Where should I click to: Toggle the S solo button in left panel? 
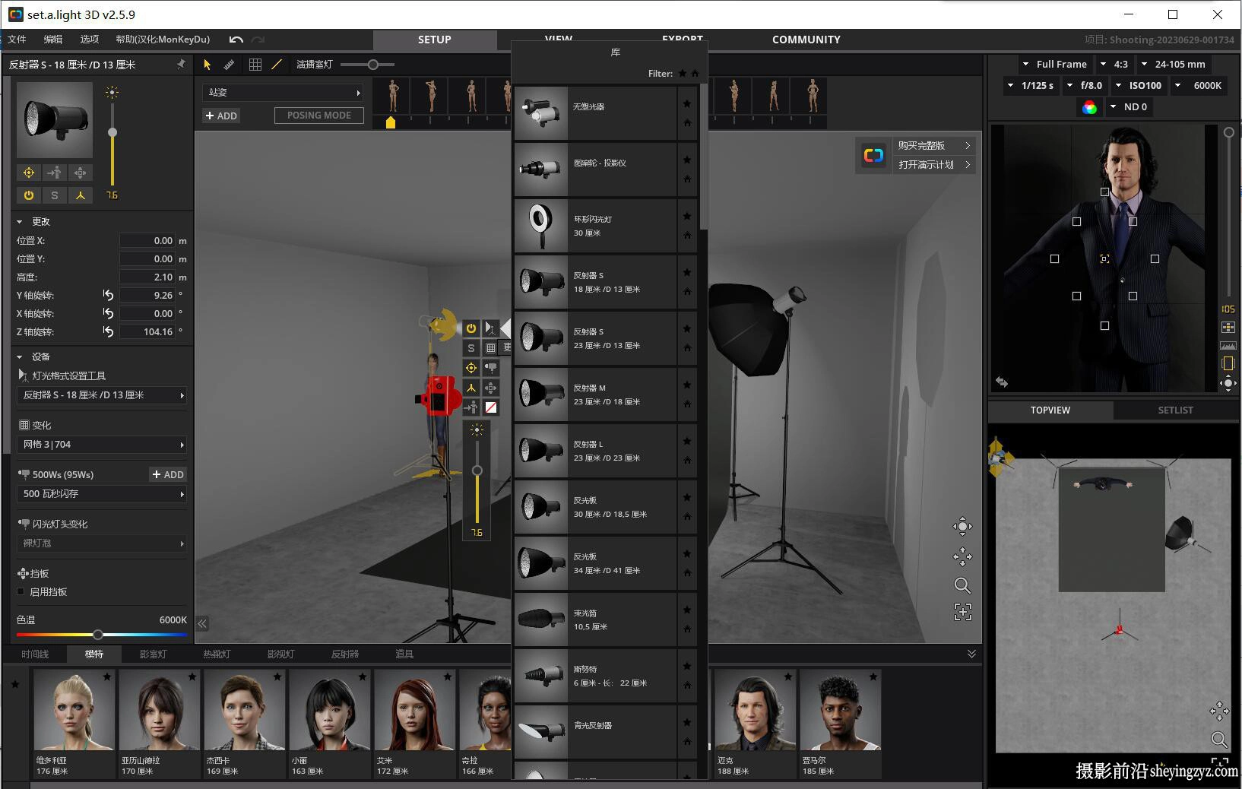click(55, 195)
